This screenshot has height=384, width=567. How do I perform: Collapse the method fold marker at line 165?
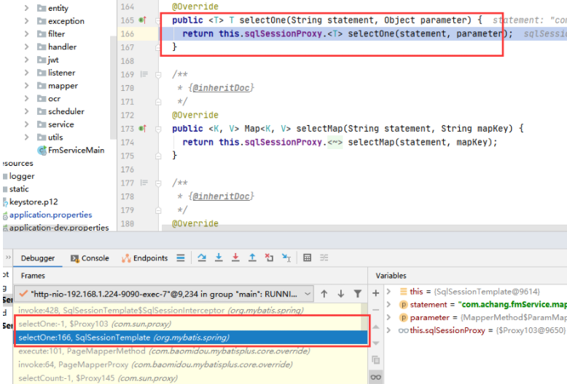click(x=158, y=20)
